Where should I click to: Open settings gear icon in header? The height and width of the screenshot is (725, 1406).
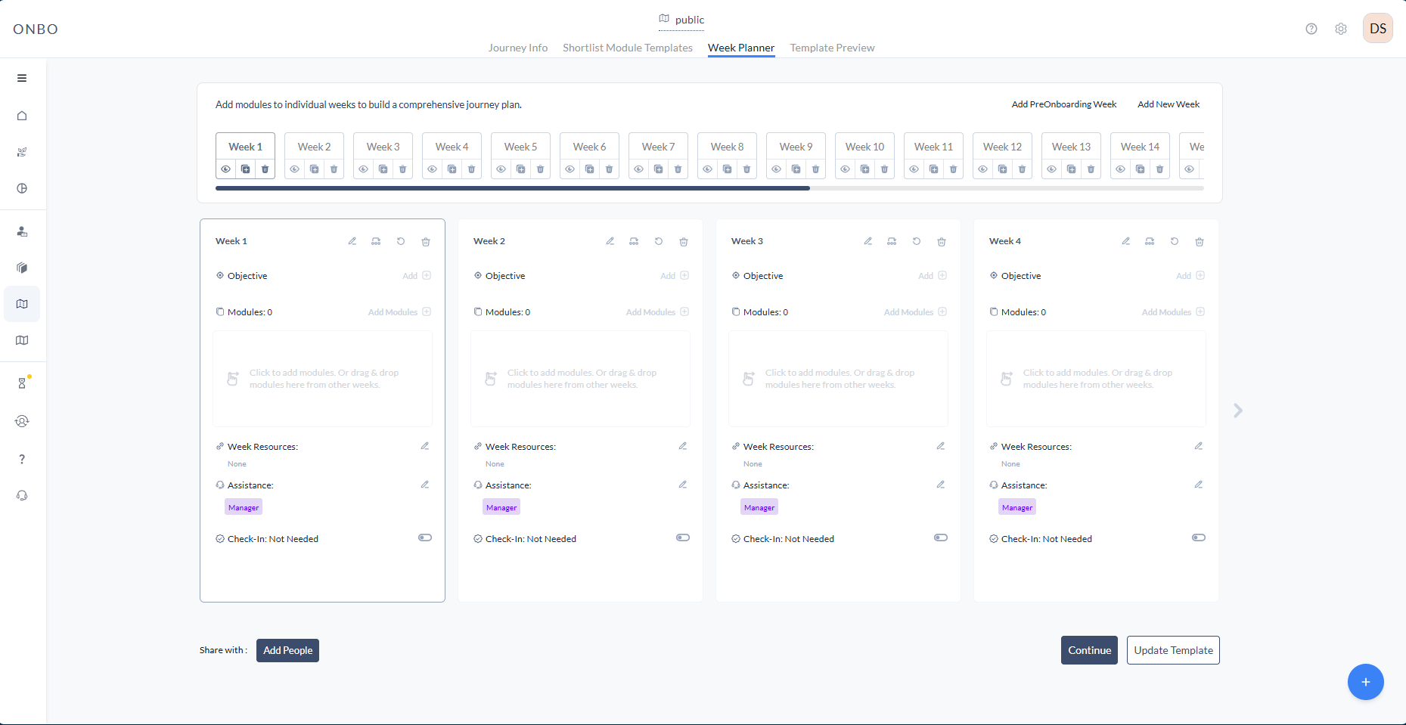[1341, 29]
